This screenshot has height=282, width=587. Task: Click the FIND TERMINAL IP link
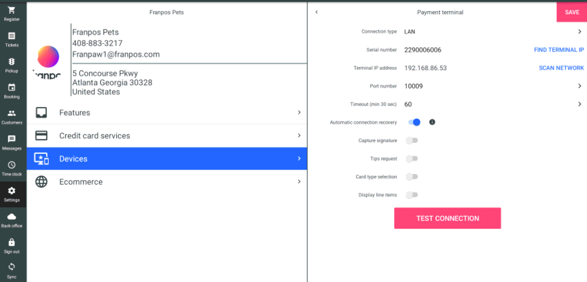pos(559,50)
